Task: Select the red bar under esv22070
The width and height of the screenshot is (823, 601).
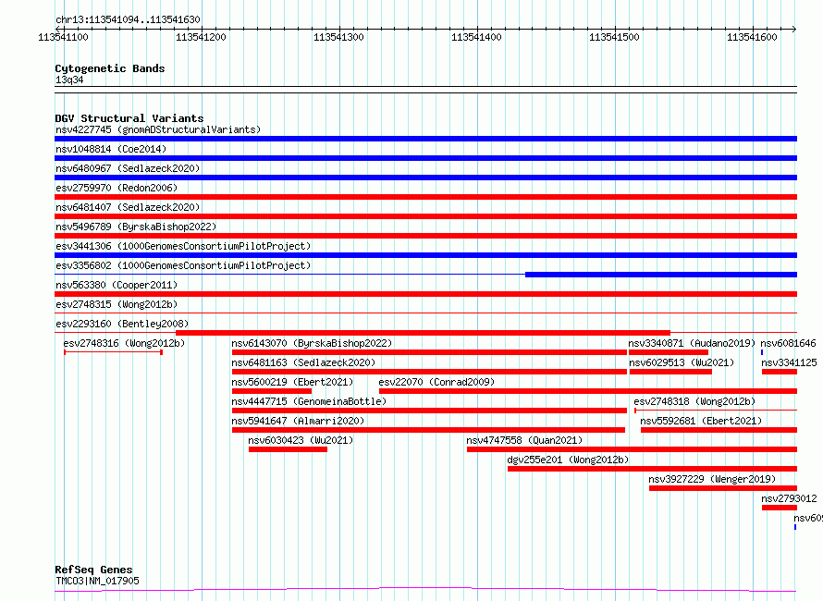Action: pyautogui.click(x=588, y=391)
